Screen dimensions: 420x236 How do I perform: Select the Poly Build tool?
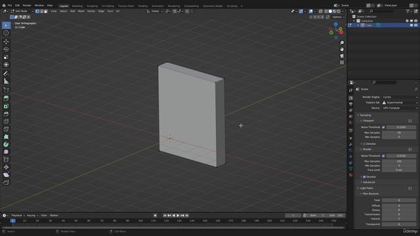tap(6, 136)
